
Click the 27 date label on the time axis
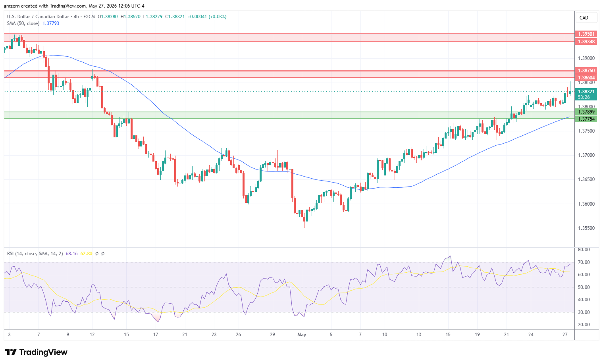(x=565, y=335)
